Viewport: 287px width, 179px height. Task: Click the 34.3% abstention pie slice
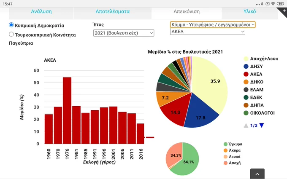[x=175, y=155]
